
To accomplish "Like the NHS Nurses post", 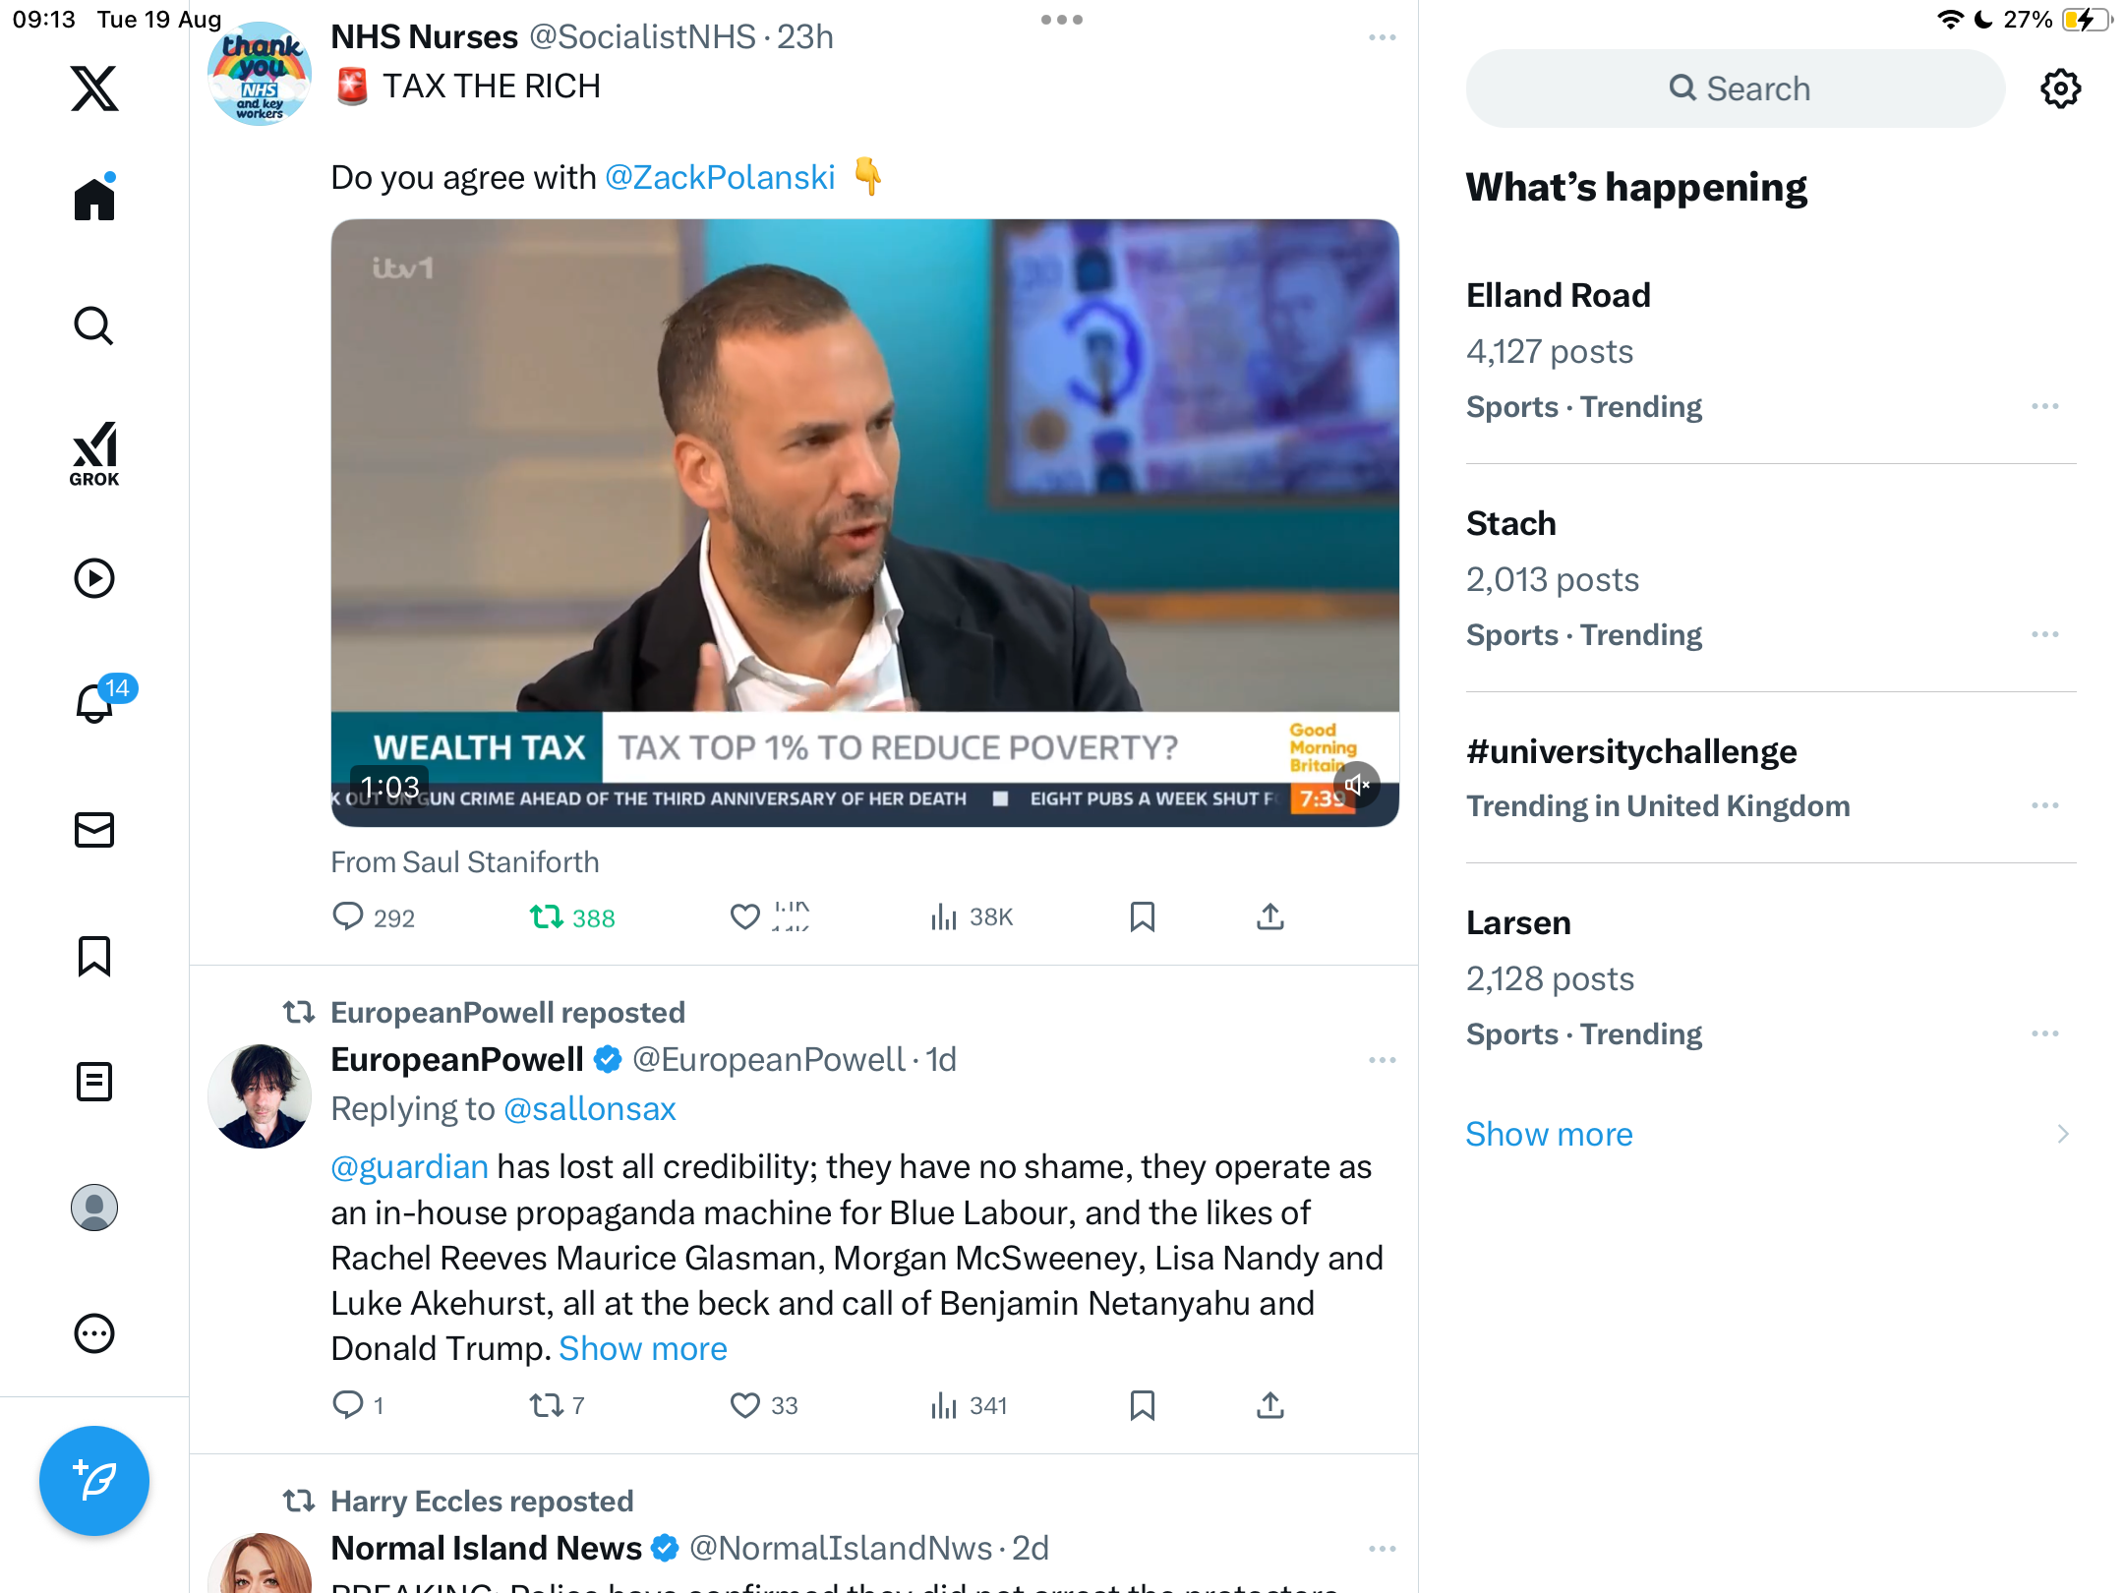I will point(745,916).
